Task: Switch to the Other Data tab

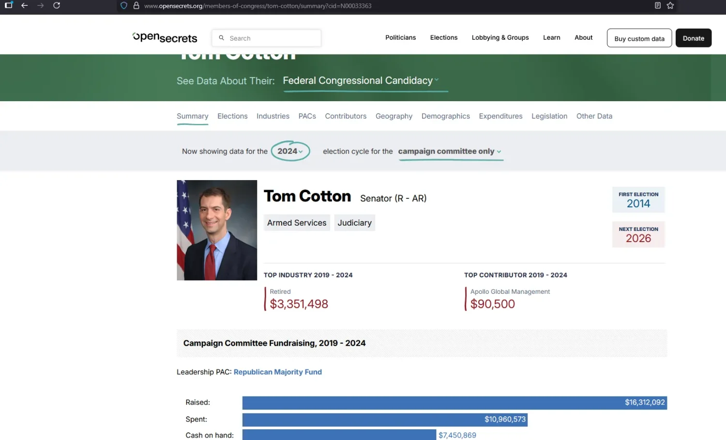Action: [594, 116]
